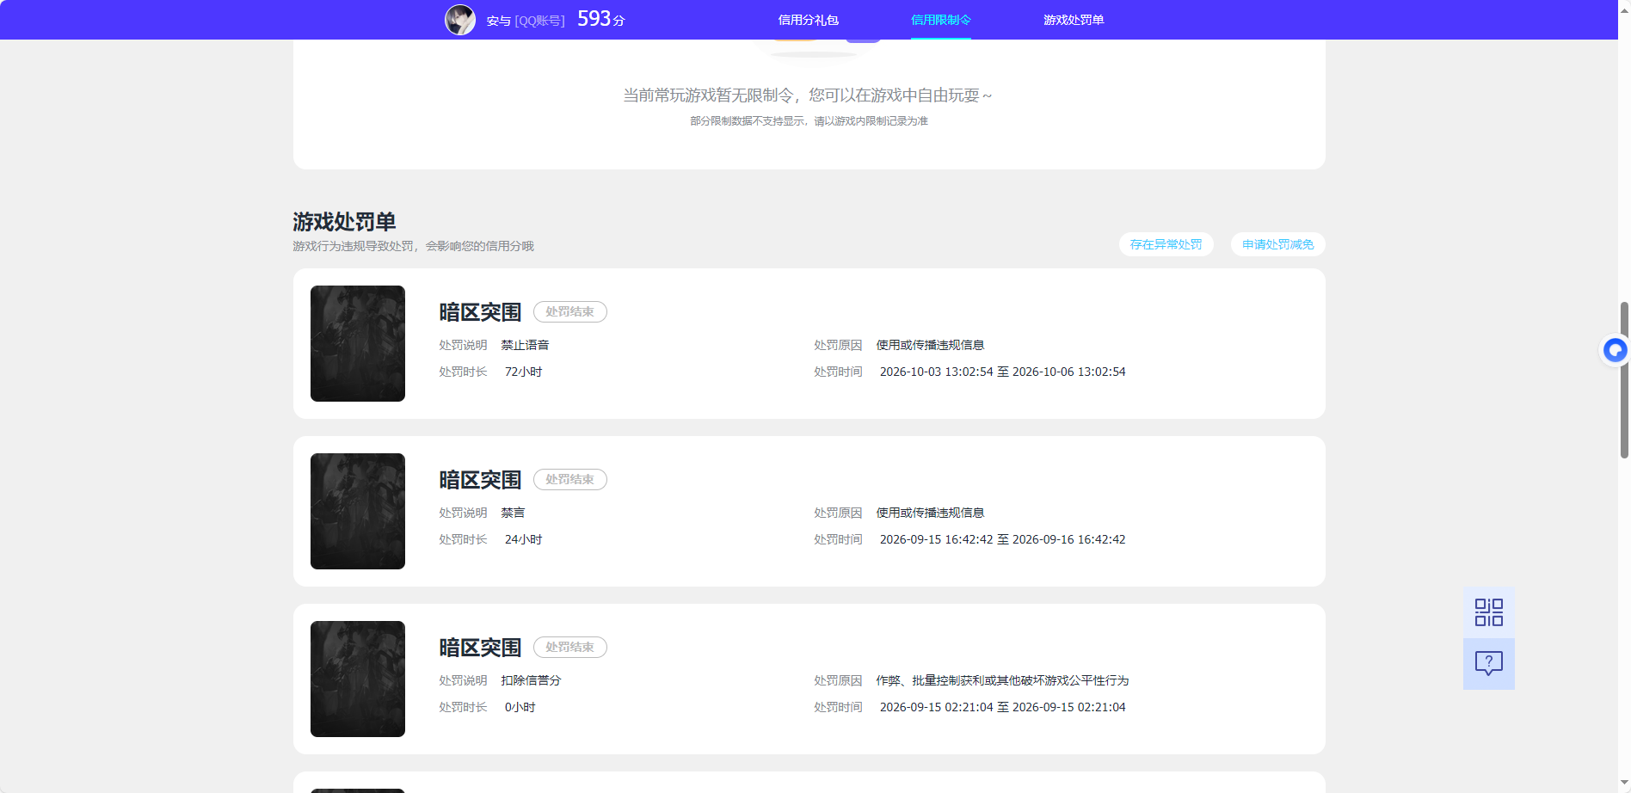Open the QR code floating icon
Screen dimensions: 1631x793
click(x=1488, y=612)
